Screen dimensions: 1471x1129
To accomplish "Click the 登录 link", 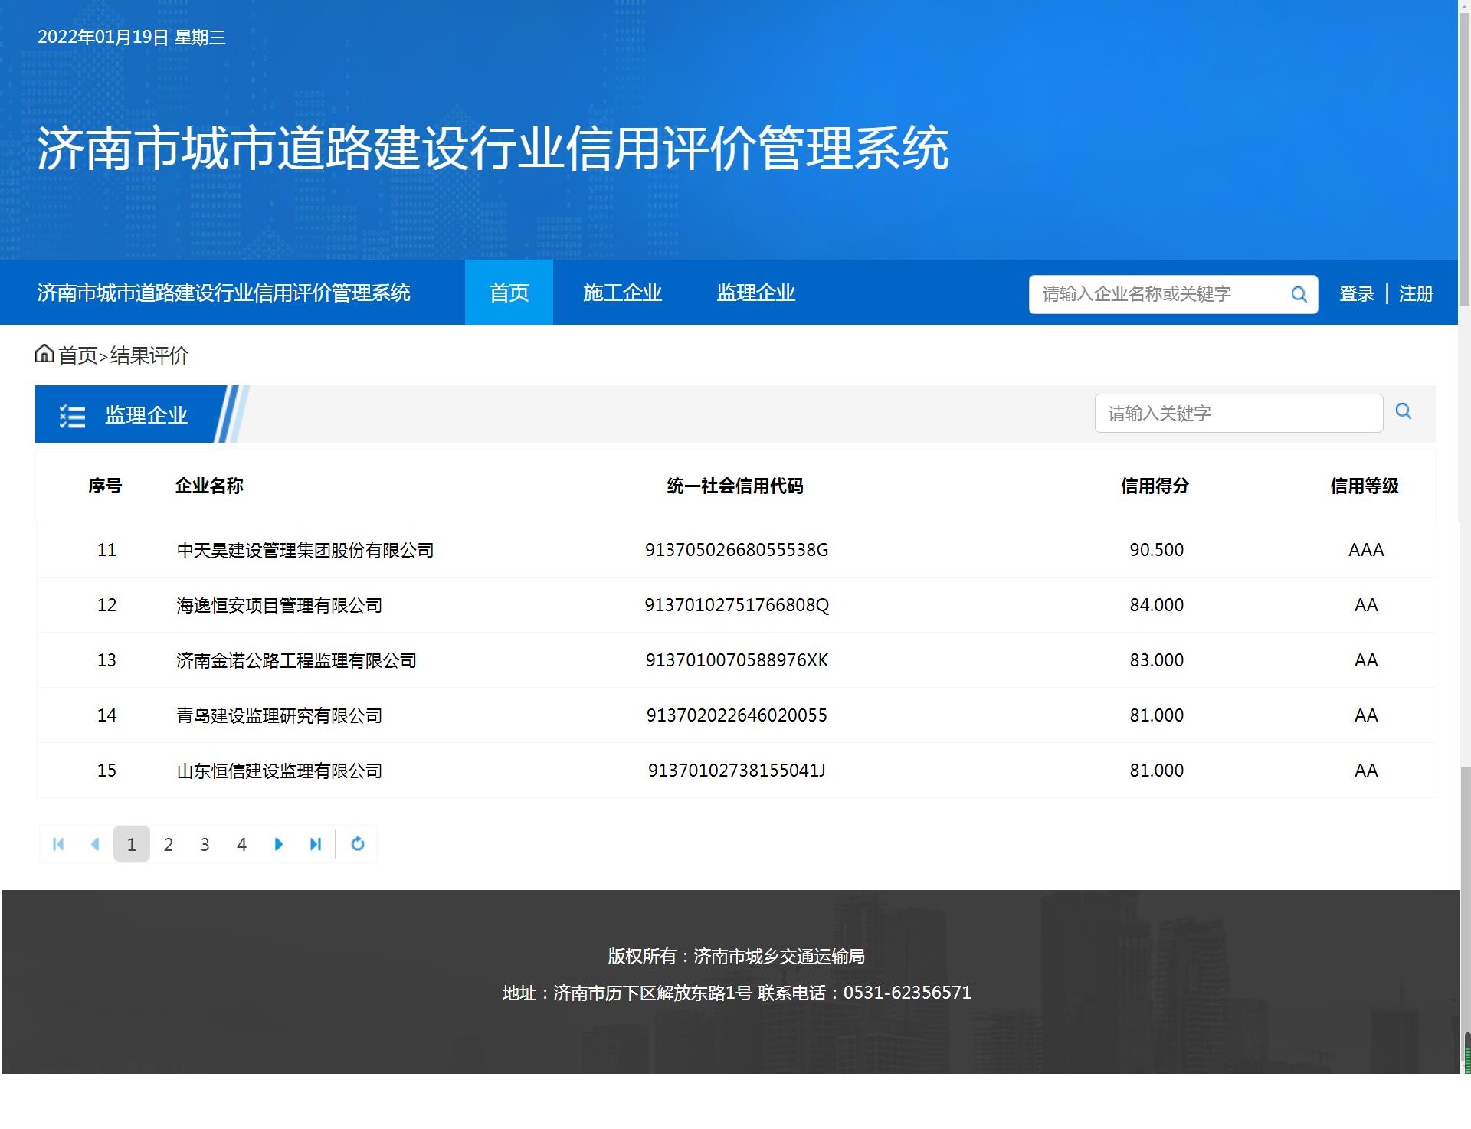I will (x=1357, y=294).
